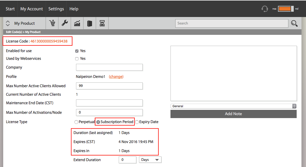Focus the Company input field
This screenshot has height=167, width=306.
pos(109,67)
